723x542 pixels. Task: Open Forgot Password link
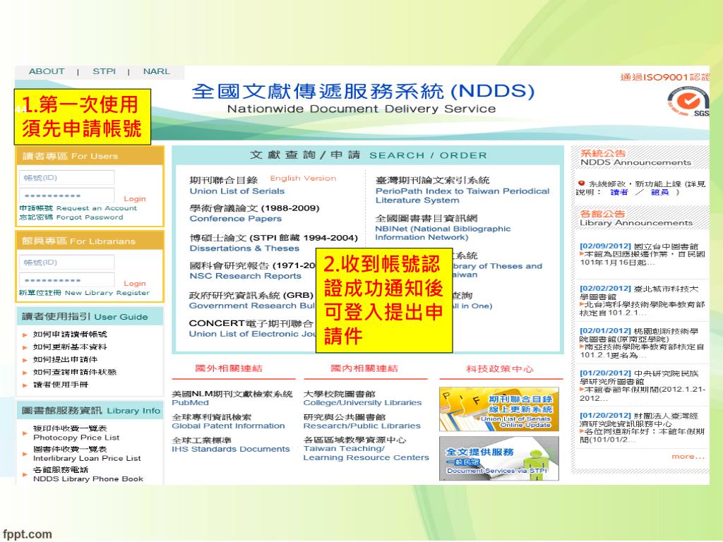point(71,217)
